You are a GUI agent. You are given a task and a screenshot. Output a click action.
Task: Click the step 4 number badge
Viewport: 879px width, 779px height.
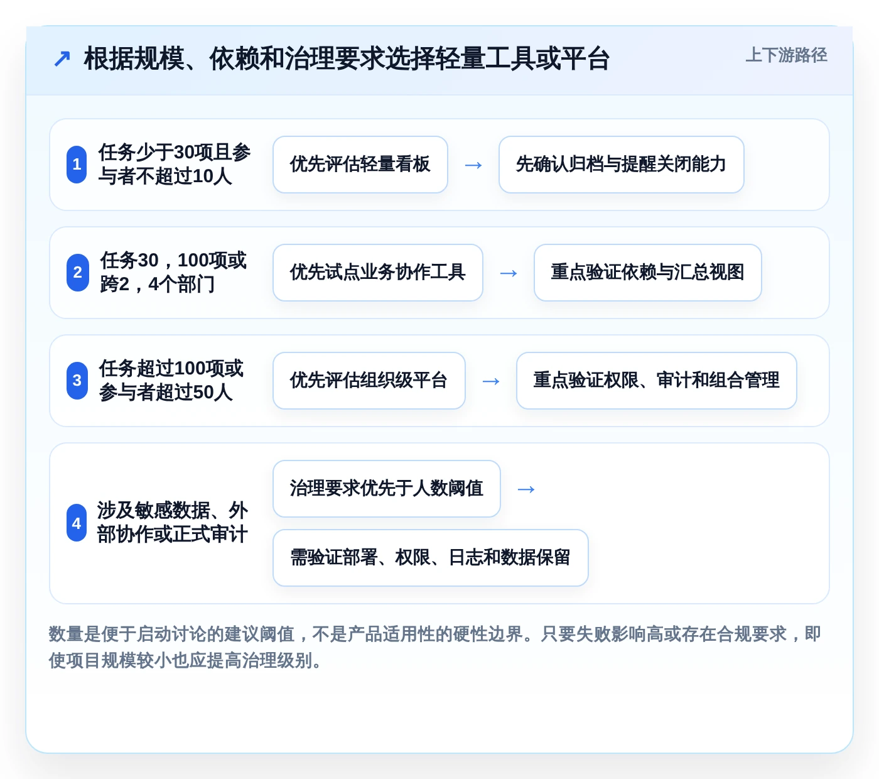click(77, 523)
